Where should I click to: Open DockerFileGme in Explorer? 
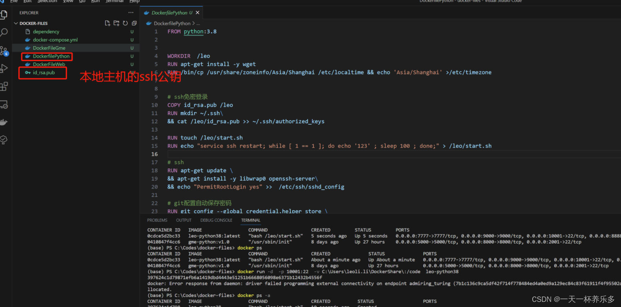point(49,48)
